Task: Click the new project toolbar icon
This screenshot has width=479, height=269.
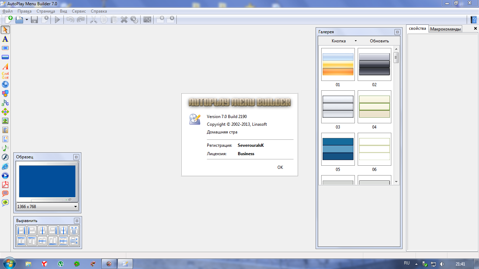Action: point(8,20)
